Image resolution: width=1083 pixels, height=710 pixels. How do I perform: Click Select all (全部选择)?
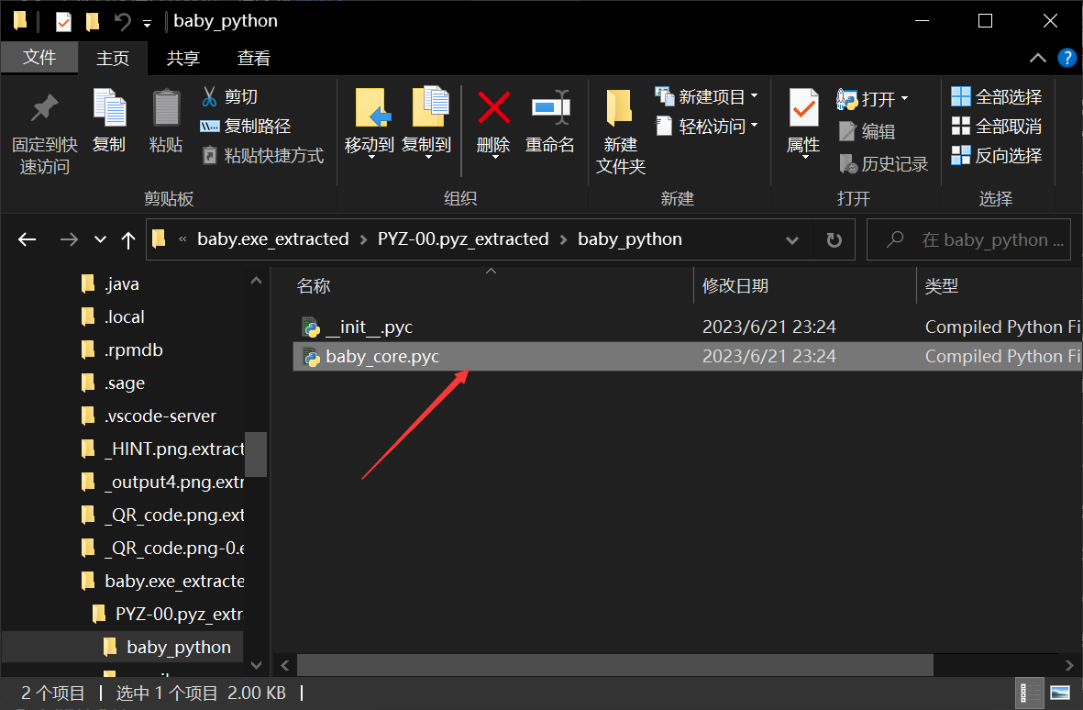click(997, 96)
